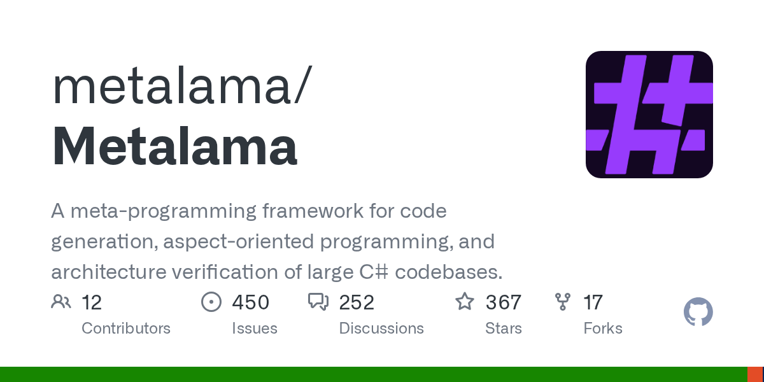Open the metalama/ owner name
This screenshot has width=764, height=382.
click(x=181, y=87)
